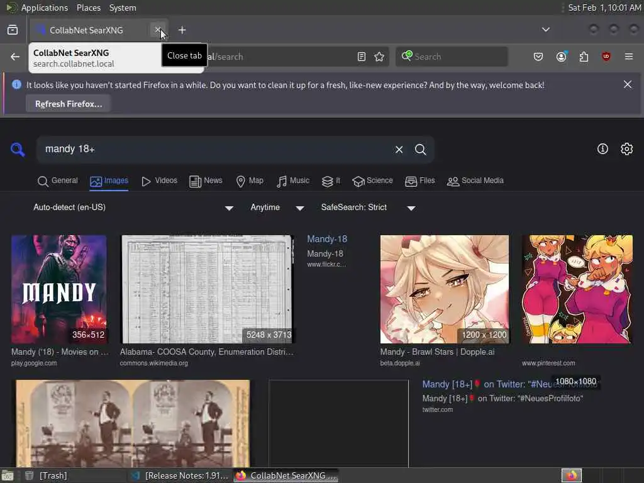Click the Refresh Firefox… button
The height and width of the screenshot is (483, 644).
click(x=69, y=104)
